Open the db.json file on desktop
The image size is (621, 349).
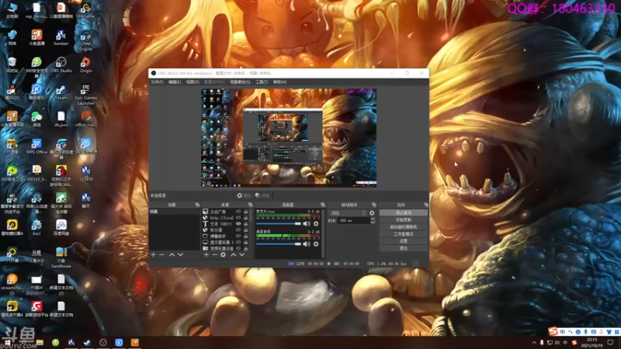pos(61,119)
